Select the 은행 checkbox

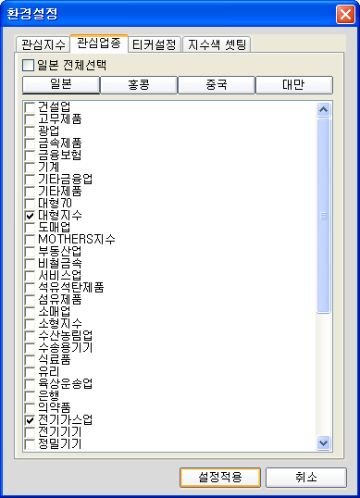coord(30,396)
